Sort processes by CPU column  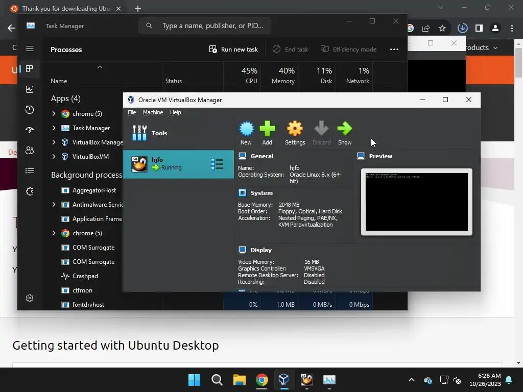(242, 76)
